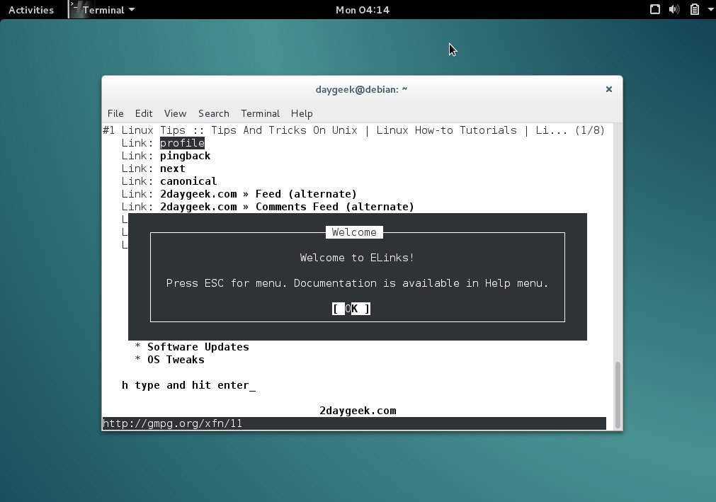The height and width of the screenshot is (502, 716).
Task: Follow the next link
Action: pos(172,169)
